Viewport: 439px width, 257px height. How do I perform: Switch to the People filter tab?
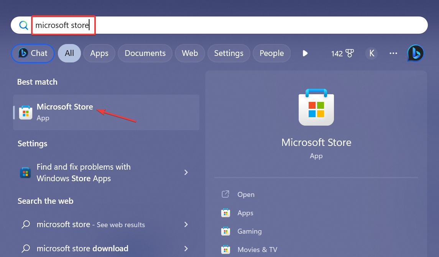[271, 53]
